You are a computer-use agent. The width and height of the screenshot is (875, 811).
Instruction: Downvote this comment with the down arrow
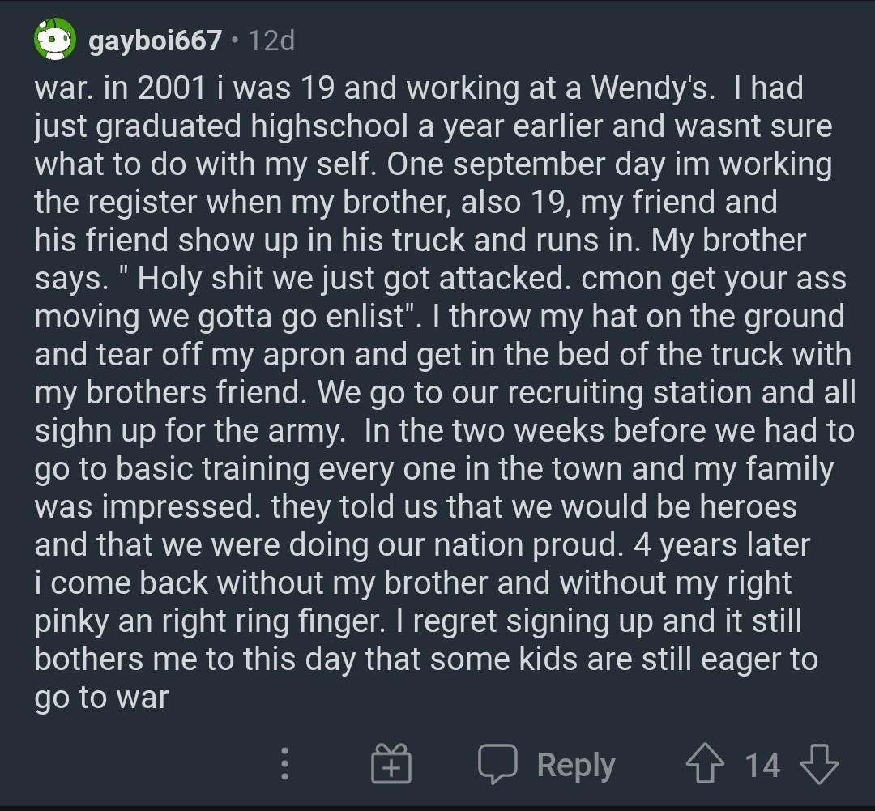[x=818, y=764]
